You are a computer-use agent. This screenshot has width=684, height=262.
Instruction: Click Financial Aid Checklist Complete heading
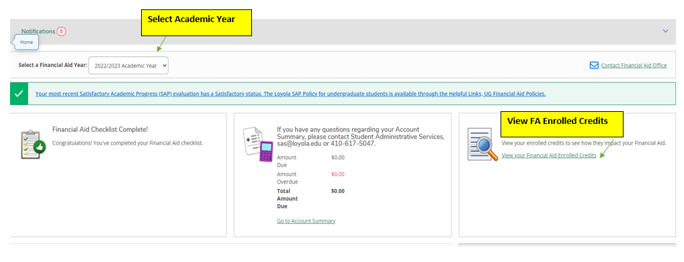pyautogui.click(x=100, y=130)
